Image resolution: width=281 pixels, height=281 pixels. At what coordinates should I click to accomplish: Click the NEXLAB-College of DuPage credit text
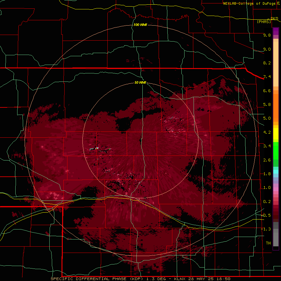(249, 3)
